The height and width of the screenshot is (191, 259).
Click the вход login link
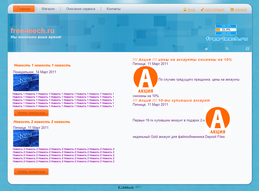(191, 9)
